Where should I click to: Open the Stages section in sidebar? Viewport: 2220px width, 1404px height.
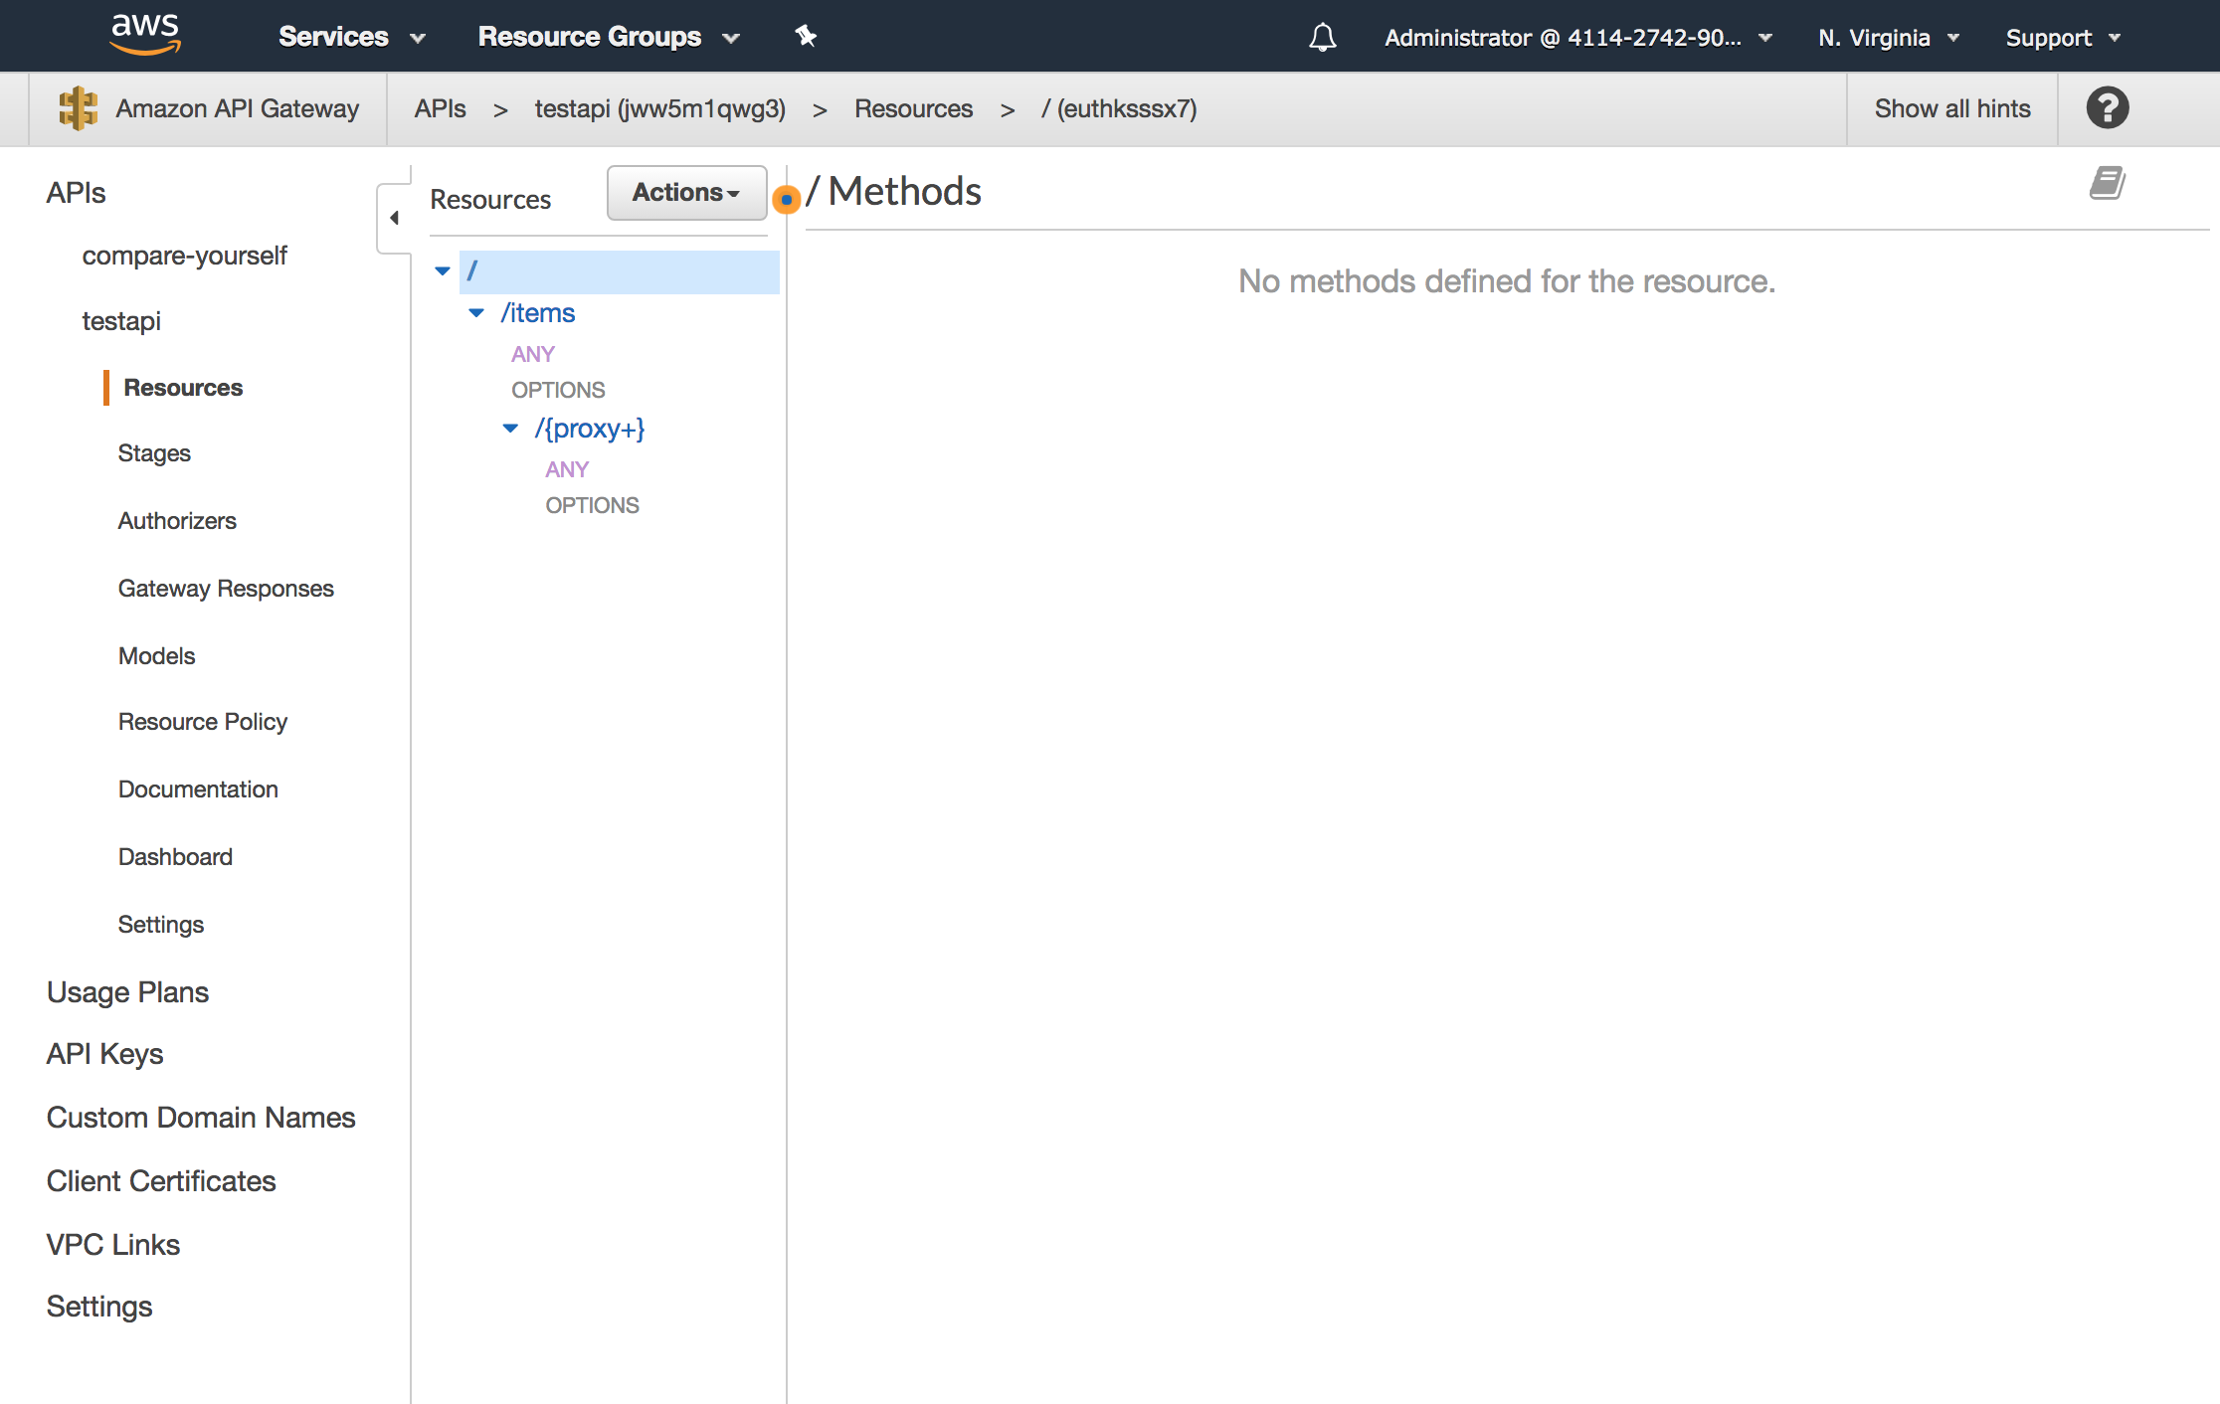(x=154, y=453)
